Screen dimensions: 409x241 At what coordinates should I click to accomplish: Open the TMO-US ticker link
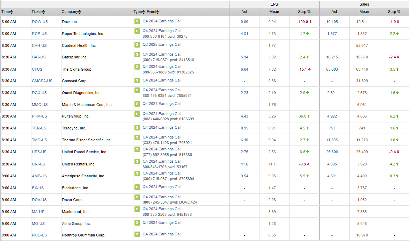[40, 140]
